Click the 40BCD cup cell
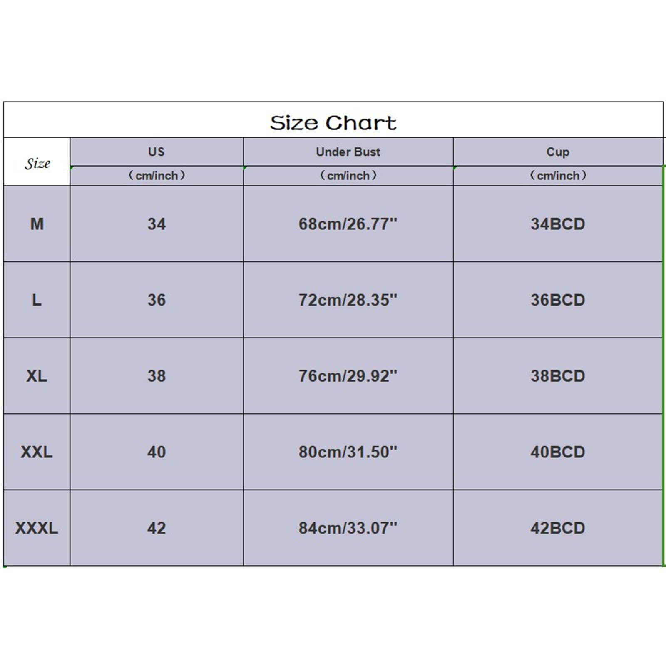666x666 pixels. point(558,452)
